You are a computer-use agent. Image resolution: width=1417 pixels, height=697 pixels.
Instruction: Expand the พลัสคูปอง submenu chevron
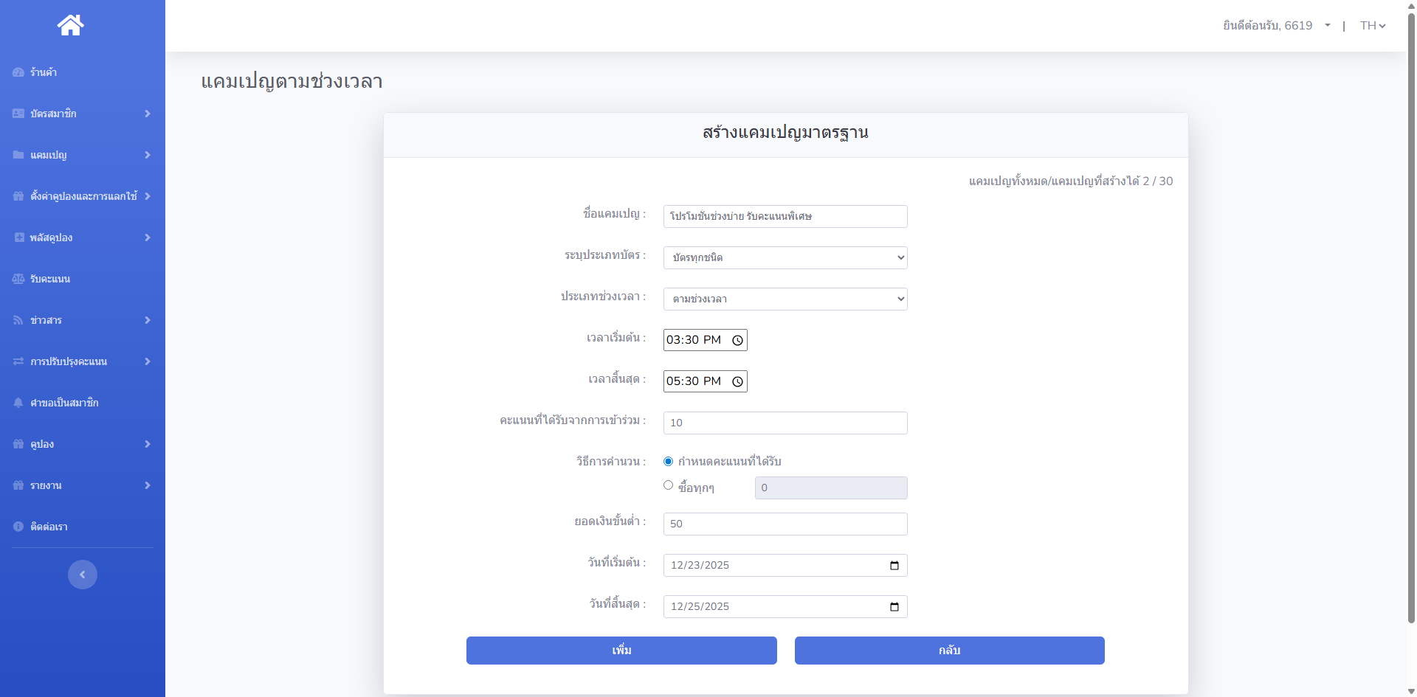point(148,237)
